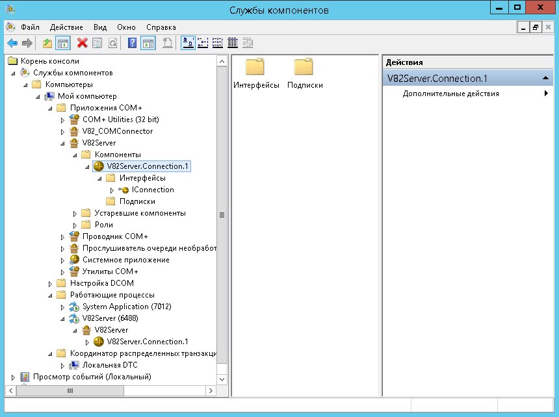
Task: Delete the selected item with the red X
Action: point(83,44)
